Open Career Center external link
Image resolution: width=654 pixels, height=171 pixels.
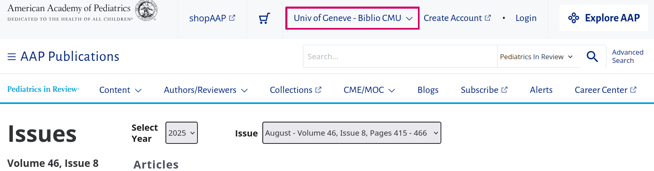(605, 90)
